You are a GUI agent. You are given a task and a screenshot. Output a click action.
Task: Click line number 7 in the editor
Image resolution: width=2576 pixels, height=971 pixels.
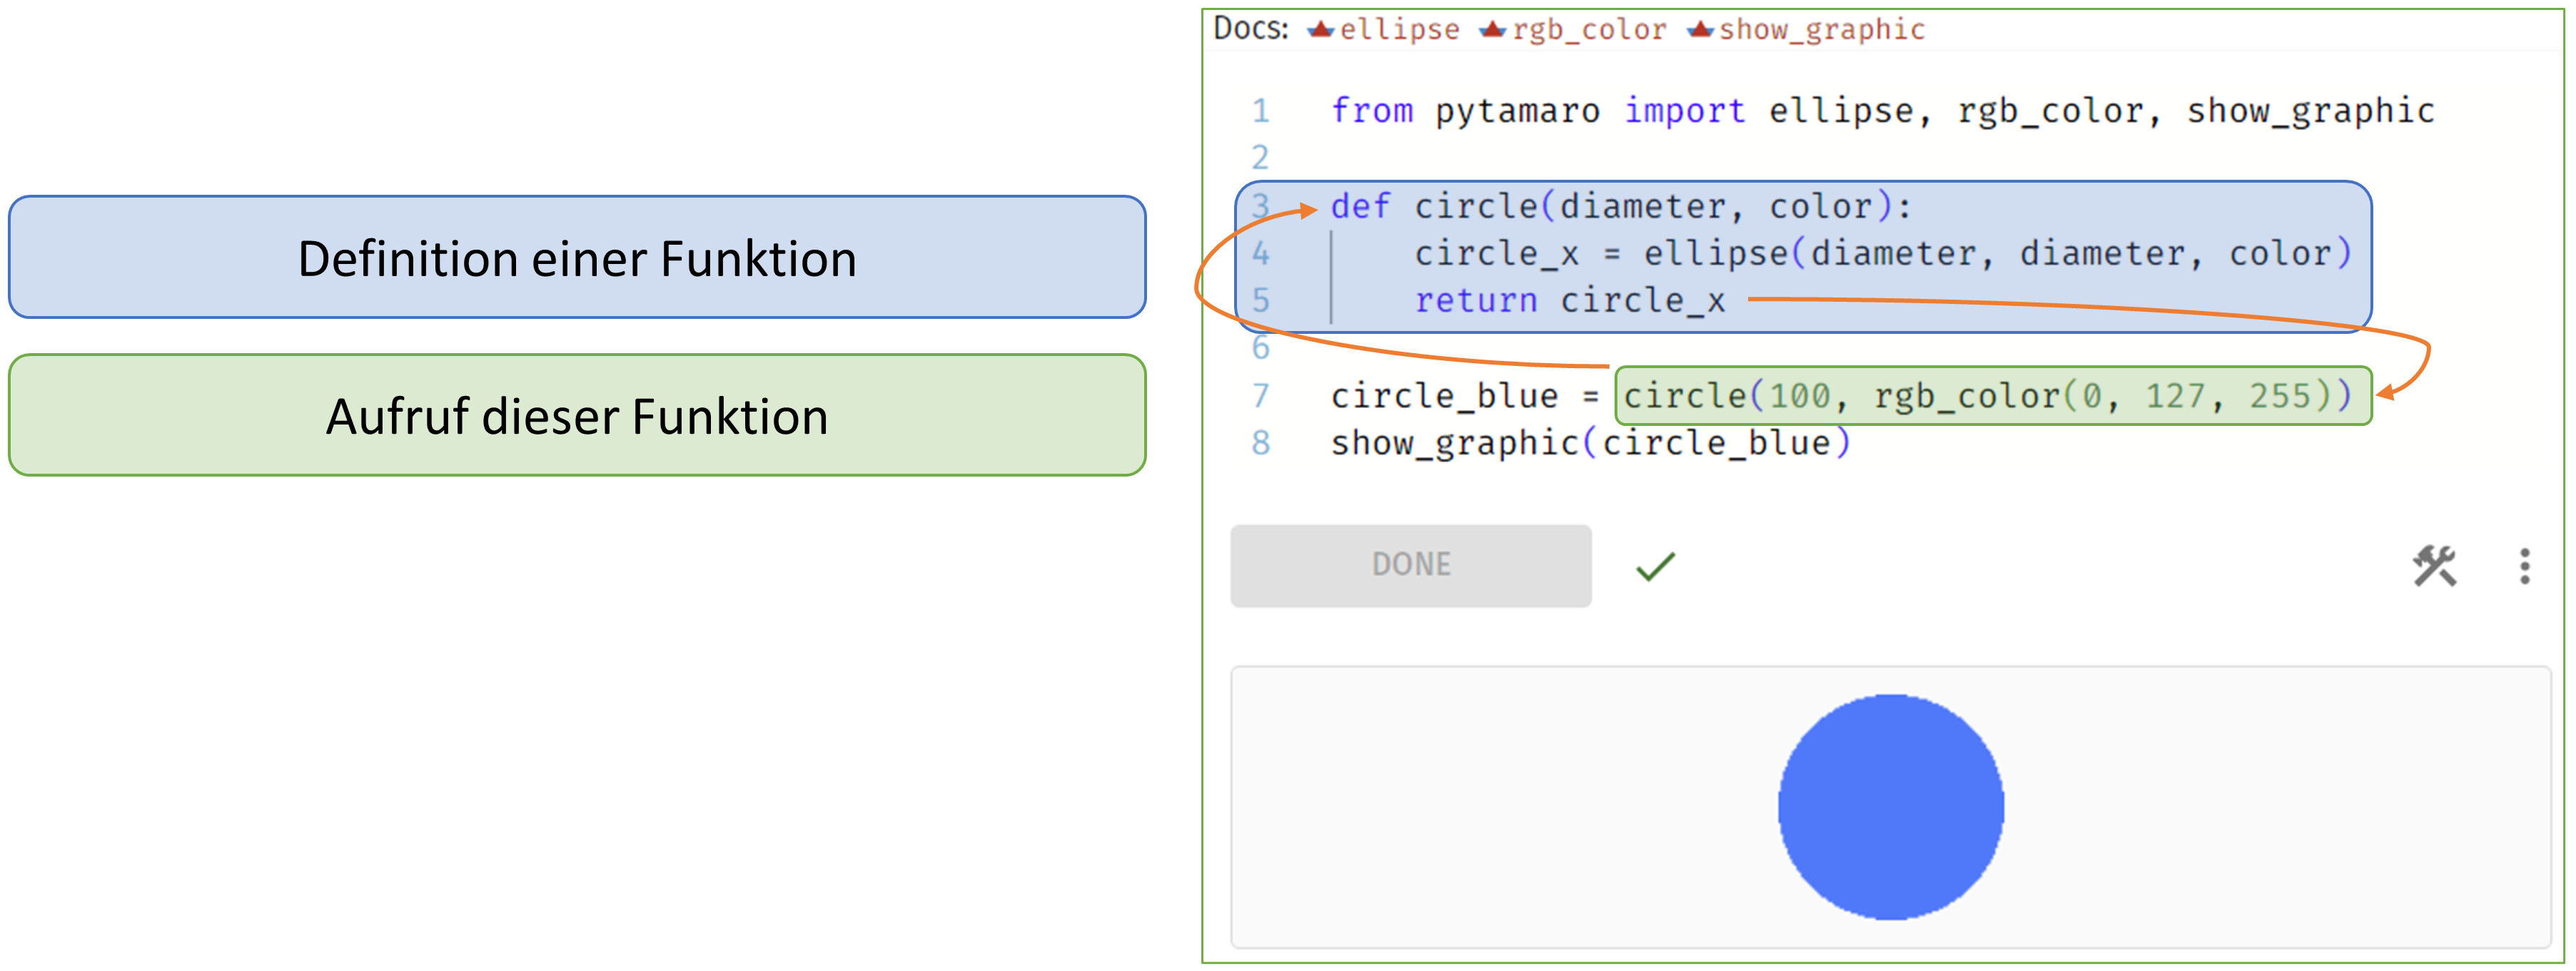(1260, 395)
